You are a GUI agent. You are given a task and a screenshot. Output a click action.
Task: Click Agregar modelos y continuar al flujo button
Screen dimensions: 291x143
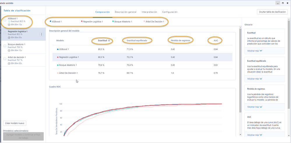[23, 136]
